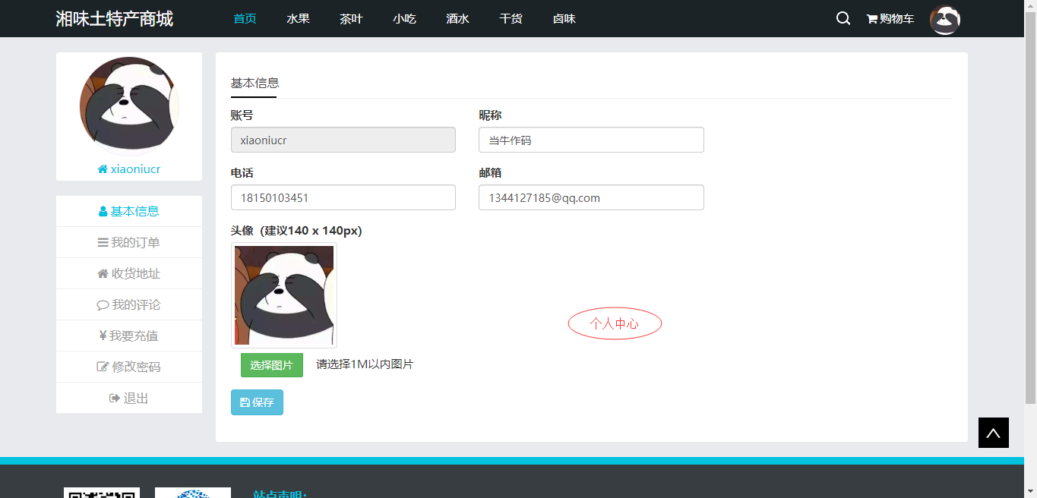Log out via 退出 in the sidebar
The height and width of the screenshot is (498, 1037).
coord(129,398)
